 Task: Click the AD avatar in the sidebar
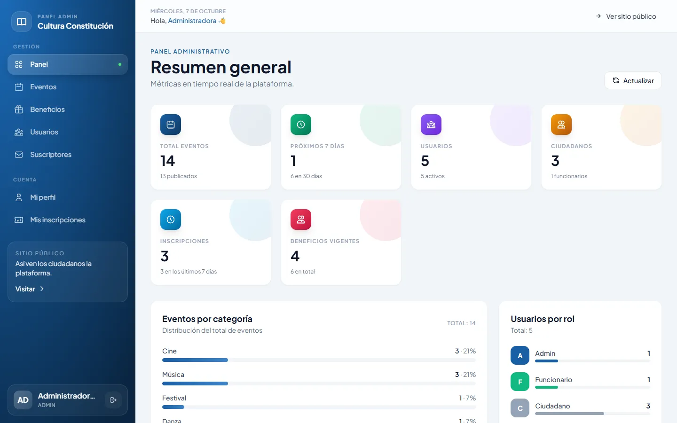click(x=23, y=400)
